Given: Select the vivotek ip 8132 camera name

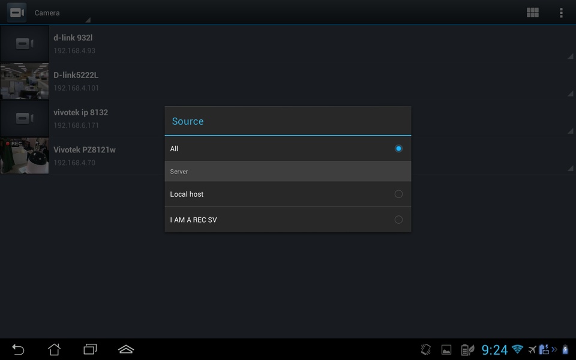Looking at the screenshot, I should [81, 112].
